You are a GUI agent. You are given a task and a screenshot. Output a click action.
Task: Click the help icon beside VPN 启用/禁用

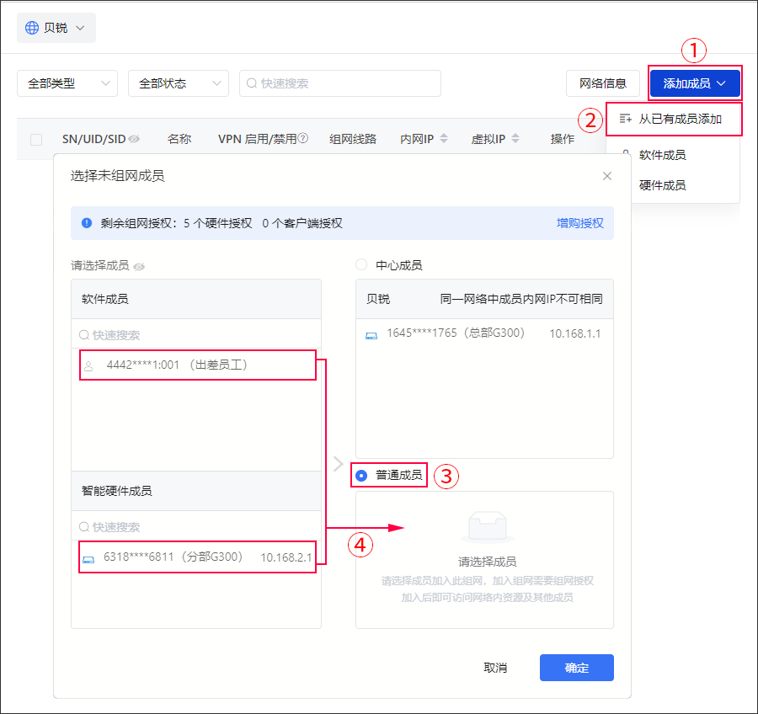(x=303, y=138)
